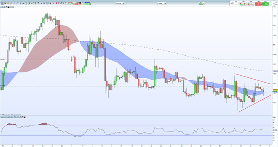The height and width of the screenshot is (147, 278).
Task: Select the magnifier zoom tool
Action: pos(5,3)
